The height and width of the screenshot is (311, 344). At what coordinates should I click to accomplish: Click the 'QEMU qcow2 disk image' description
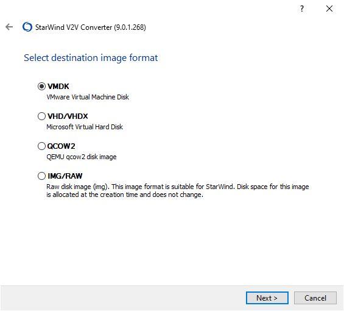(82, 157)
